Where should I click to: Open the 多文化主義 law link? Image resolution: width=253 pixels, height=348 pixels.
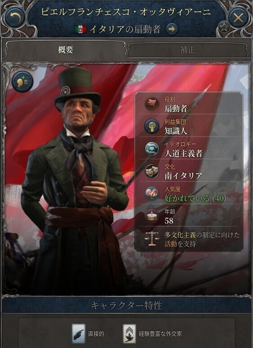[x=180, y=235]
